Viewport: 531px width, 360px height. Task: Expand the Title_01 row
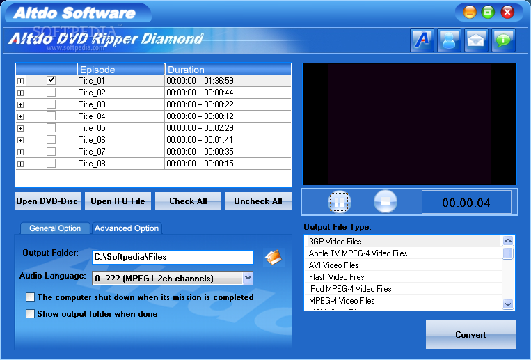[x=21, y=81]
